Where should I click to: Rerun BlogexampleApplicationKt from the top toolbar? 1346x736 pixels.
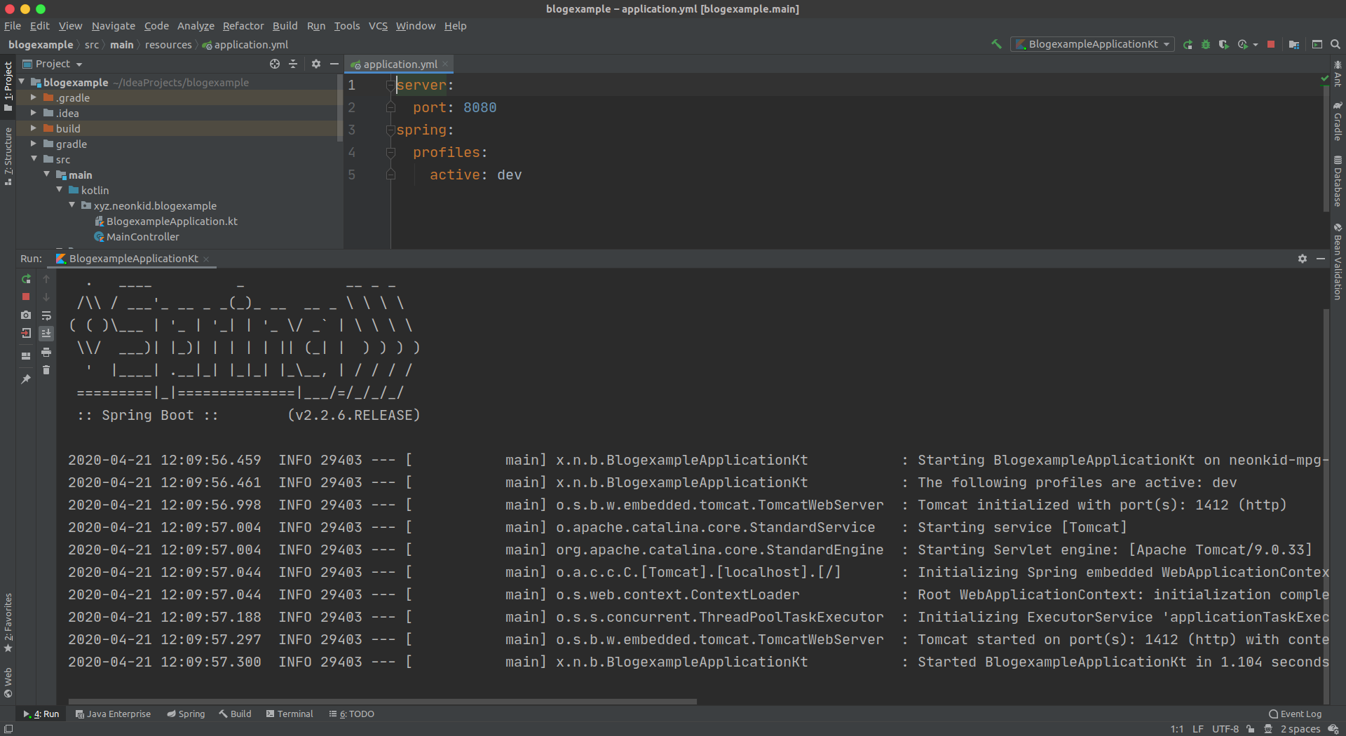[x=1188, y=44]
